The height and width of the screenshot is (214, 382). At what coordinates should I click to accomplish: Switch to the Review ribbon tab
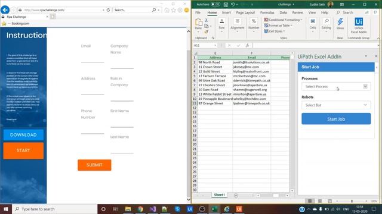pyautogui.click(x=297, y=12)
